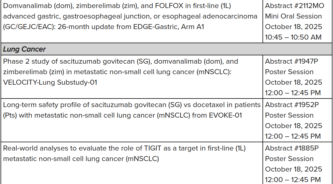Click the October 18, 2025 date under Mini Oral Session
The image size is (333, 184).
(x=294, y=27)
